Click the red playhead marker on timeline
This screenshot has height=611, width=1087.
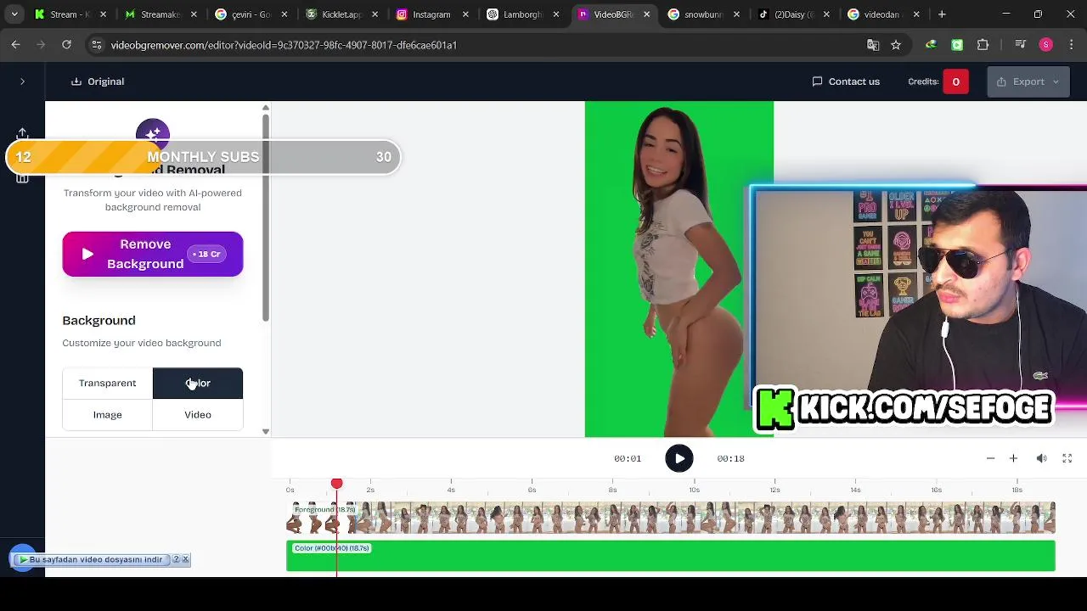coord(336,483)
